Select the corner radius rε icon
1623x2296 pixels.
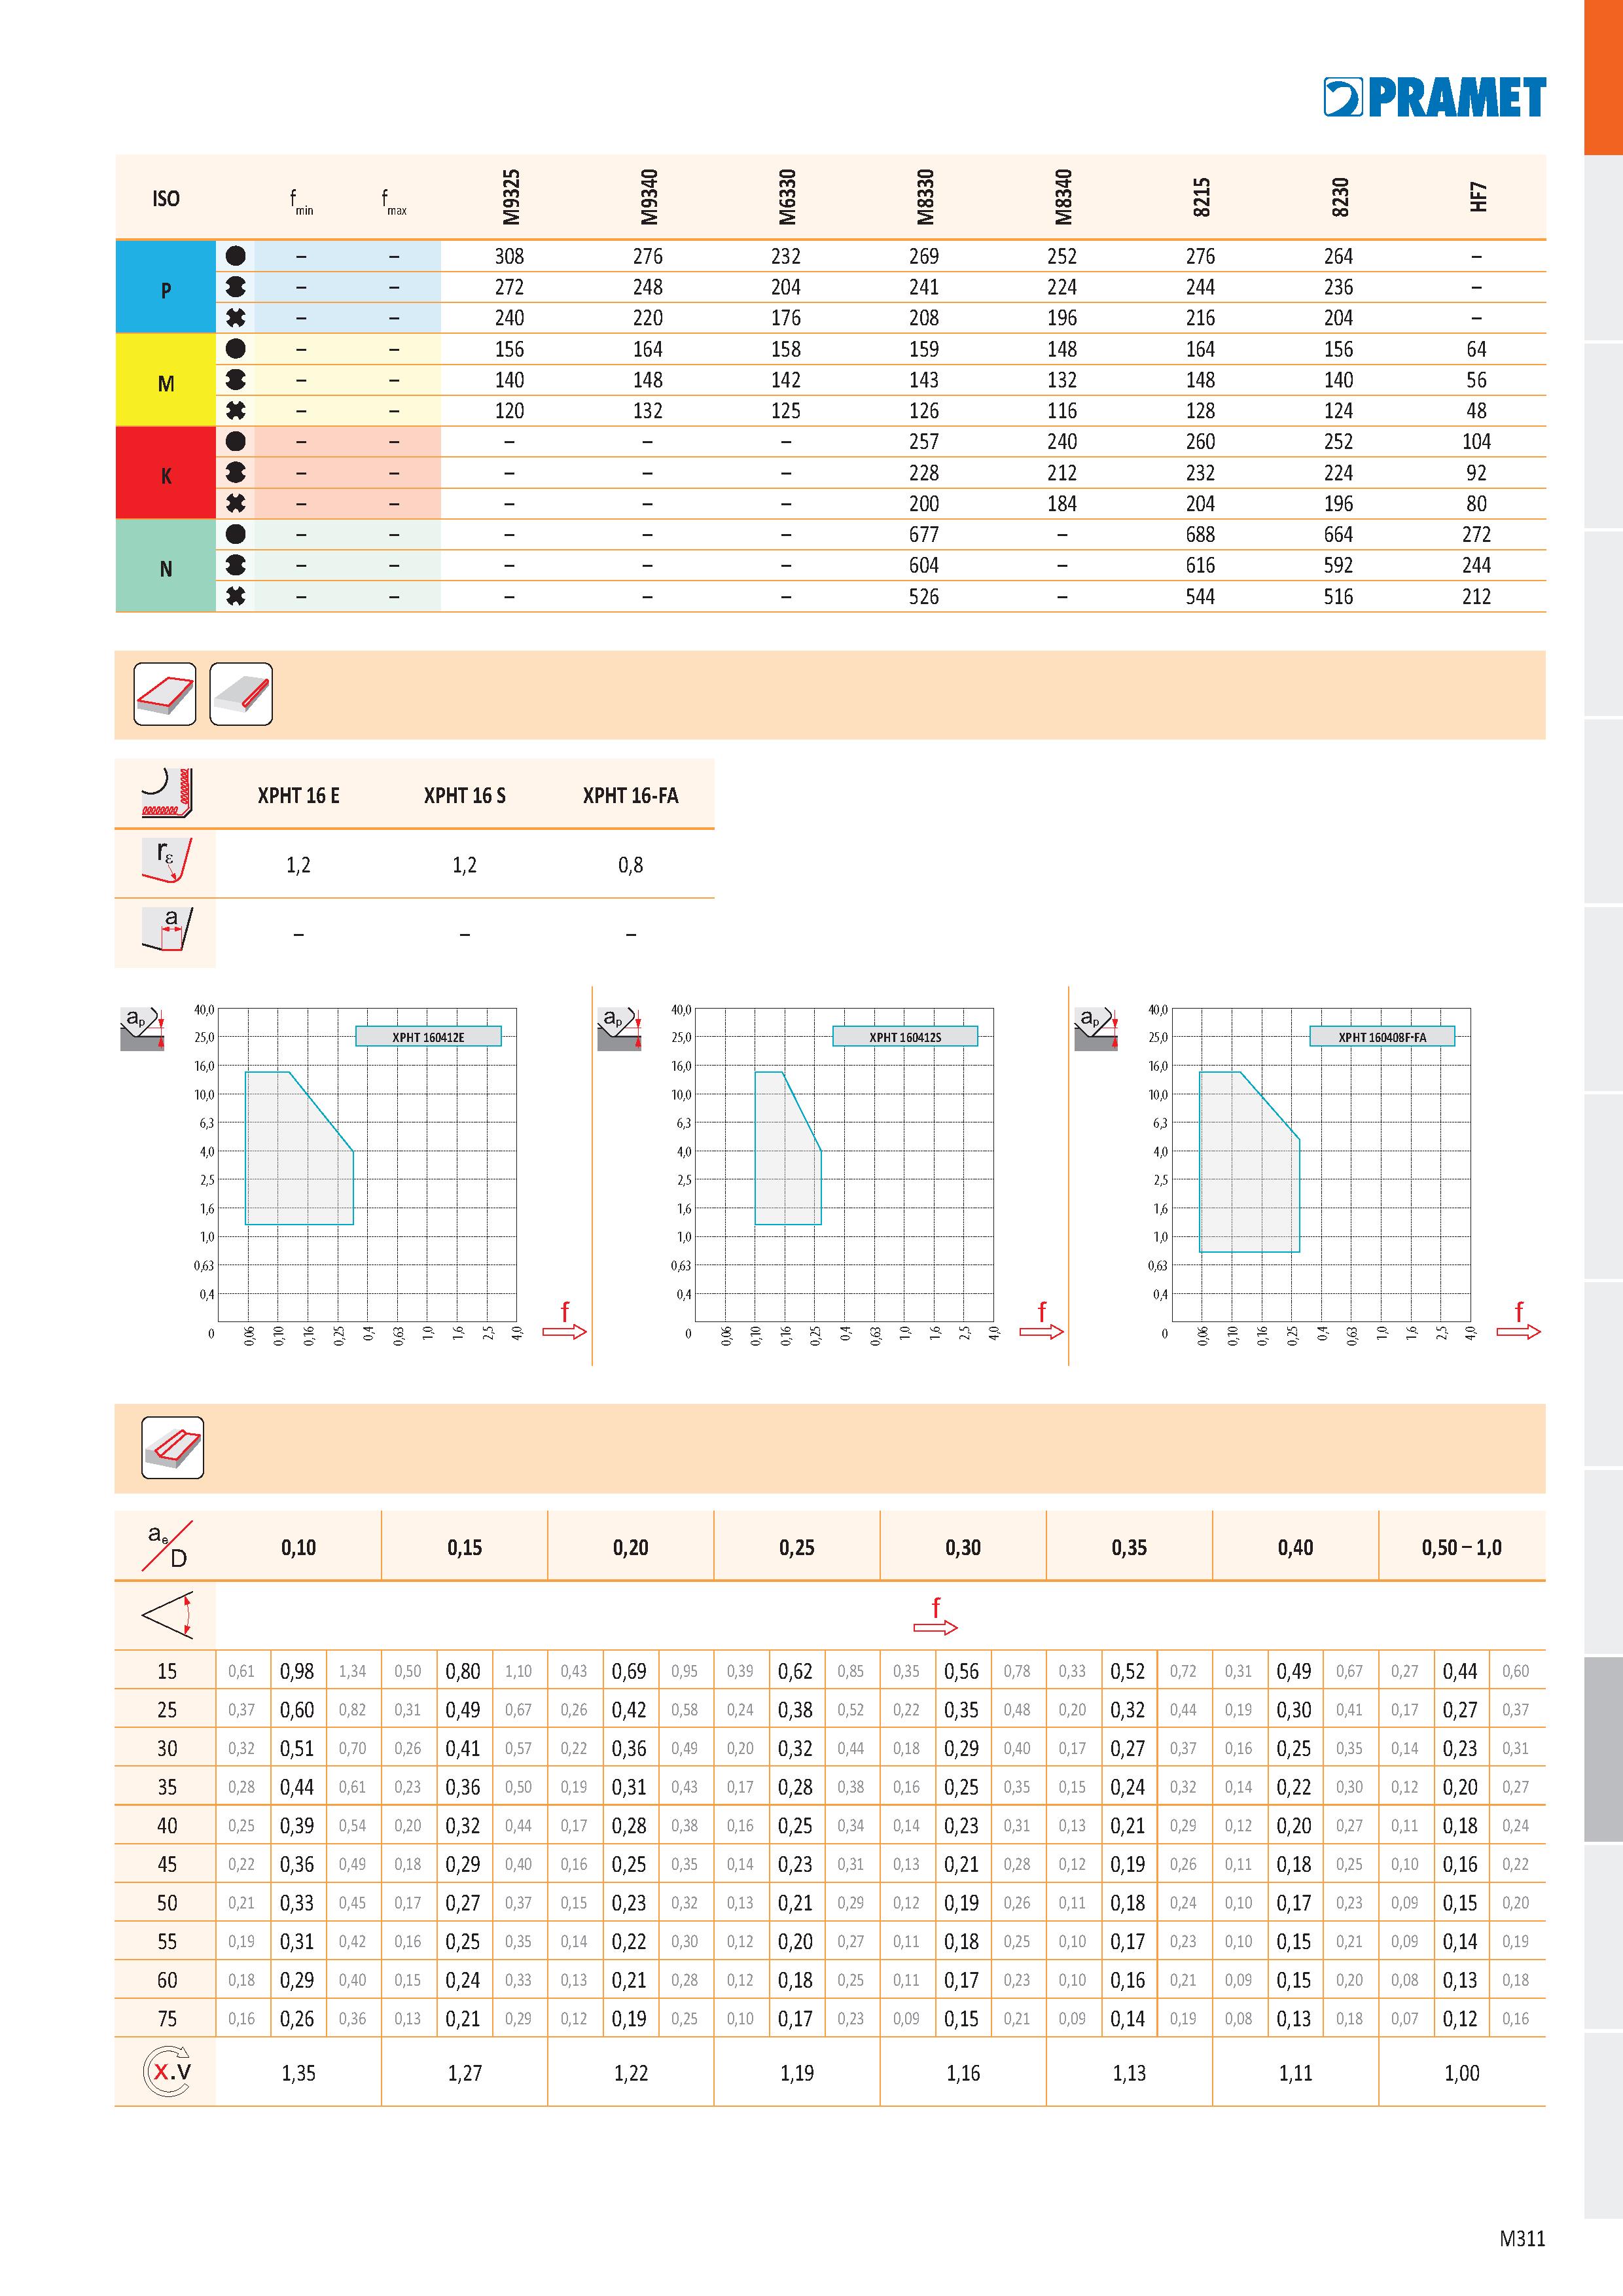pos(166,862)
